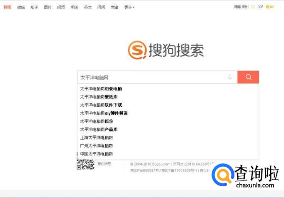Switch to 视频 search
The image size is (284, 198).
61,7
